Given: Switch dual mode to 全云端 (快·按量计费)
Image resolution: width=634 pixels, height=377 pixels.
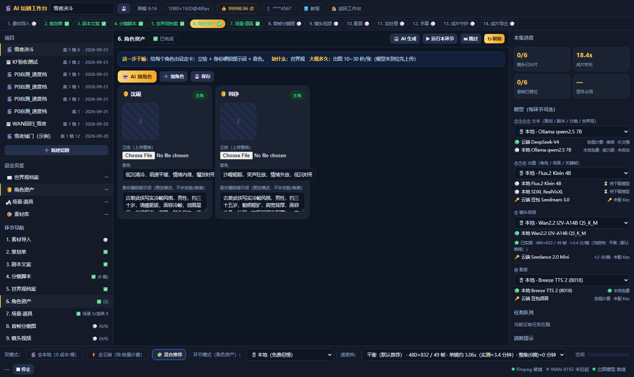Looking at the screenshot, I should pyautogui.click(x=117, y=355).
